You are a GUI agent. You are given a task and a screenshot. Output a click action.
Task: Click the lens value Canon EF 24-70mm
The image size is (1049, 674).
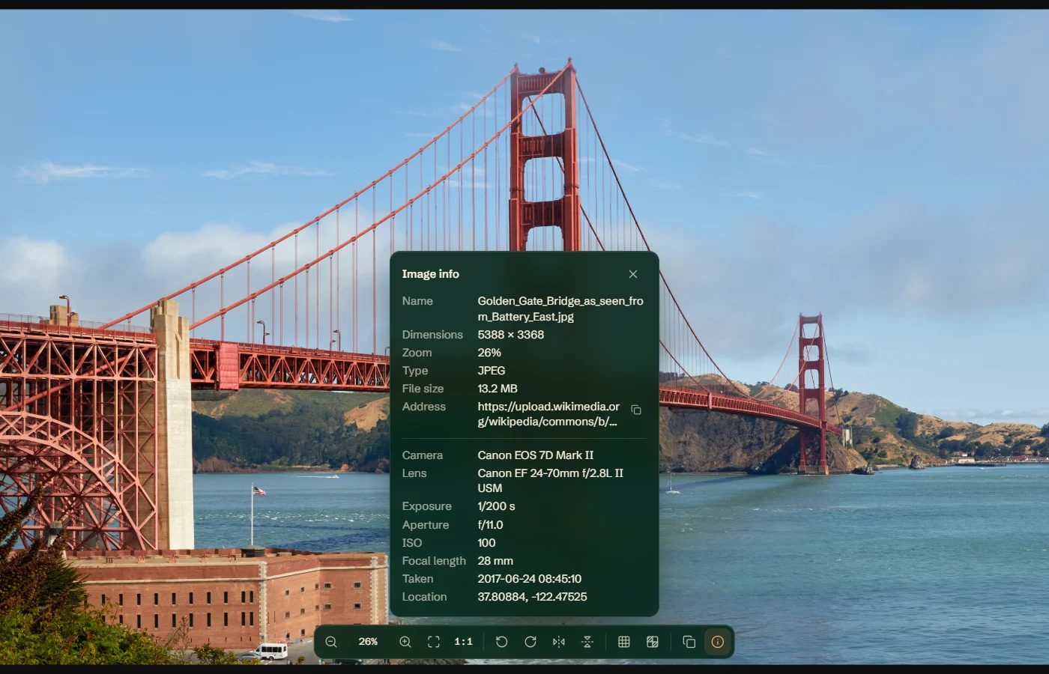coord(551,481)
